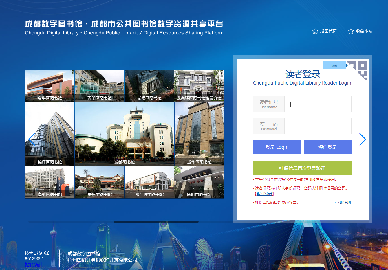Open the 取回密码 password recovery link
Screen dimensions: 388x270
[x=264, y=194]
